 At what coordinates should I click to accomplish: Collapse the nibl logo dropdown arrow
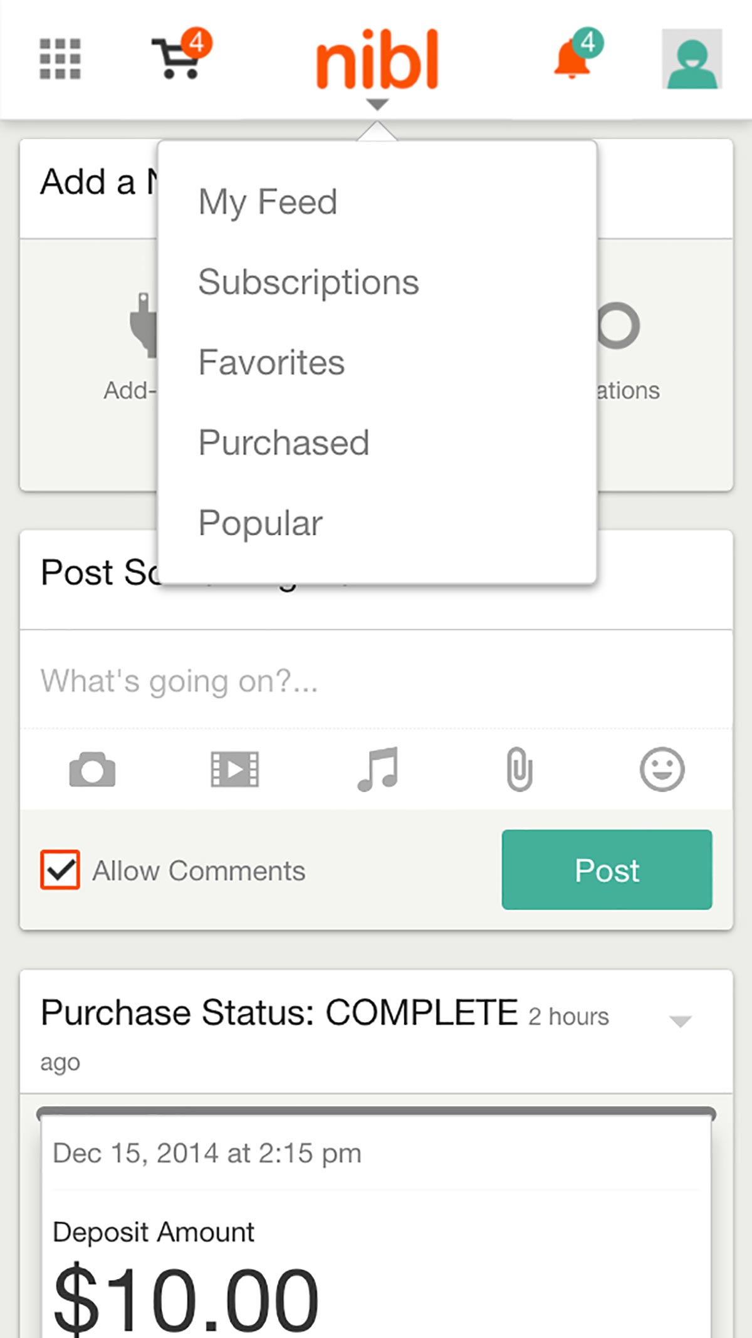377,104
